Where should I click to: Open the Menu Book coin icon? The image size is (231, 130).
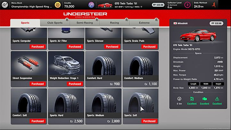pos(58,5)
